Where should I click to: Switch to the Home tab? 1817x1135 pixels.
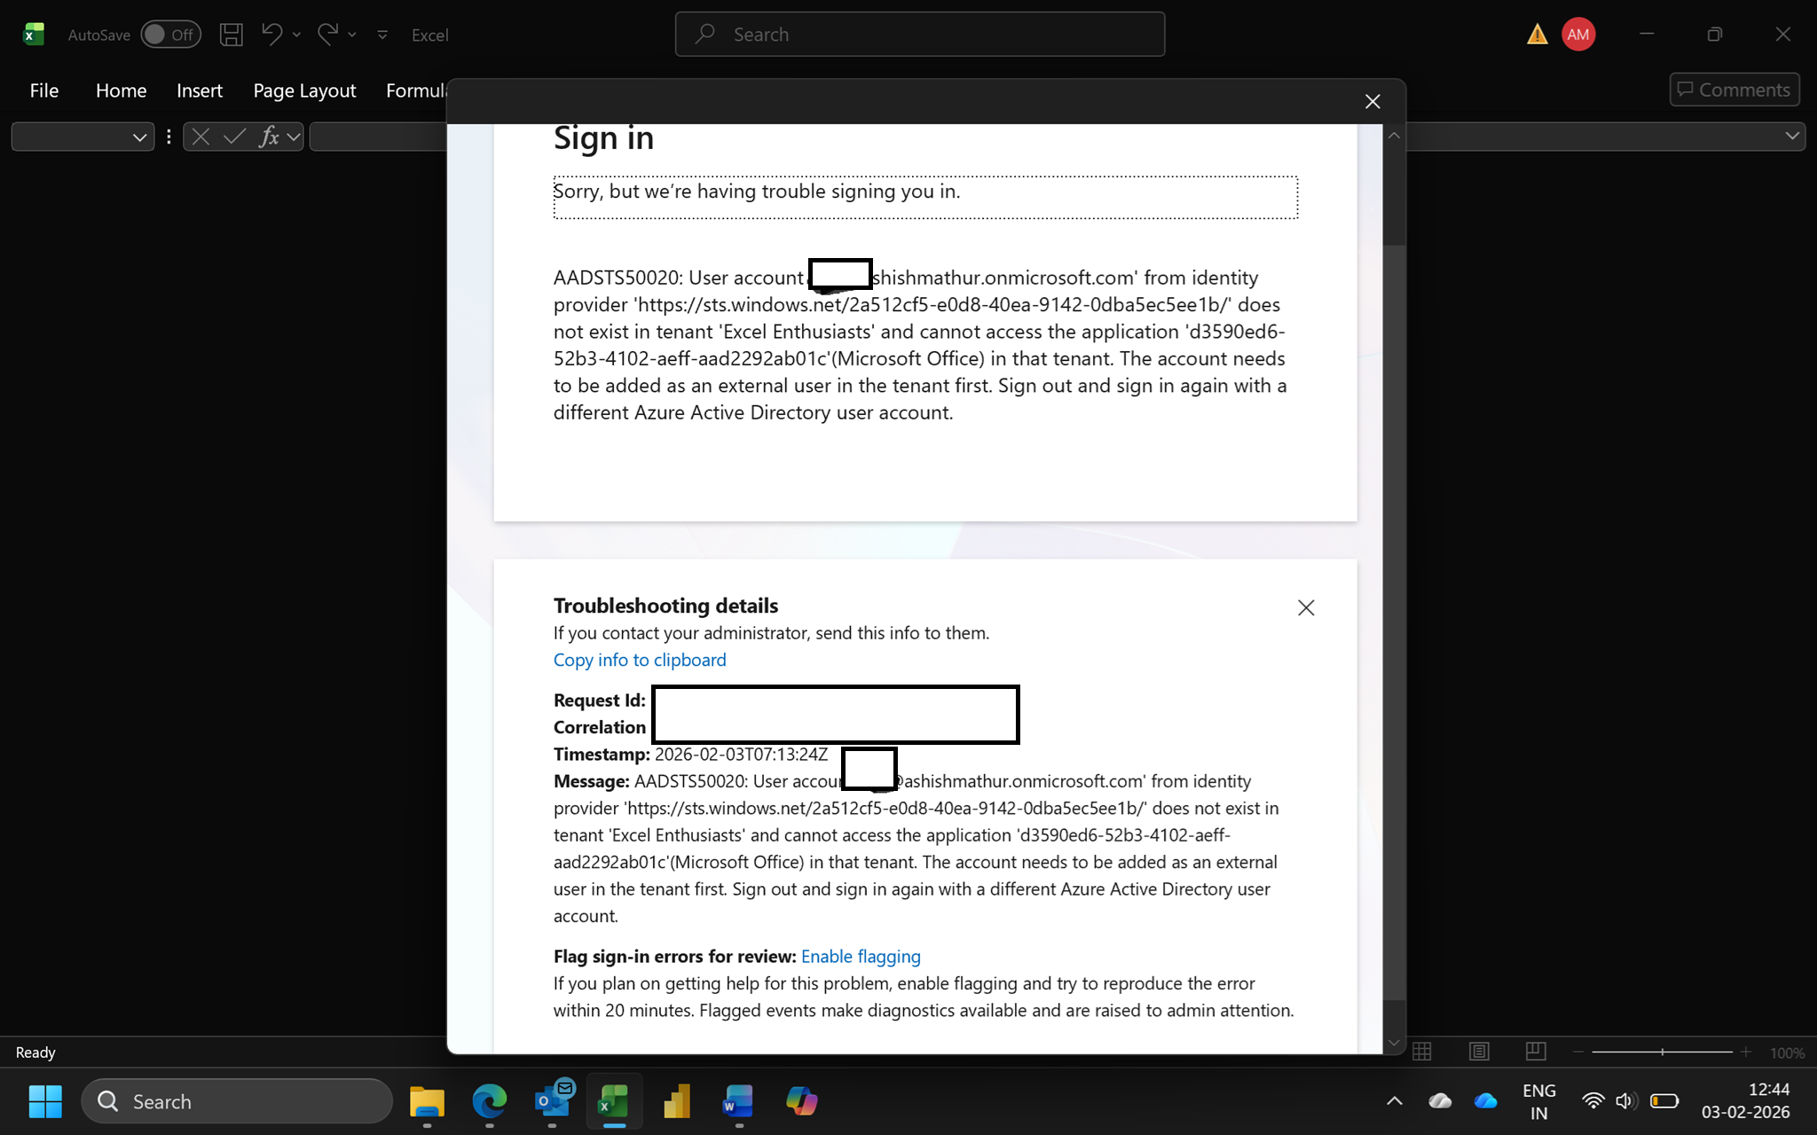coord(122,90)
